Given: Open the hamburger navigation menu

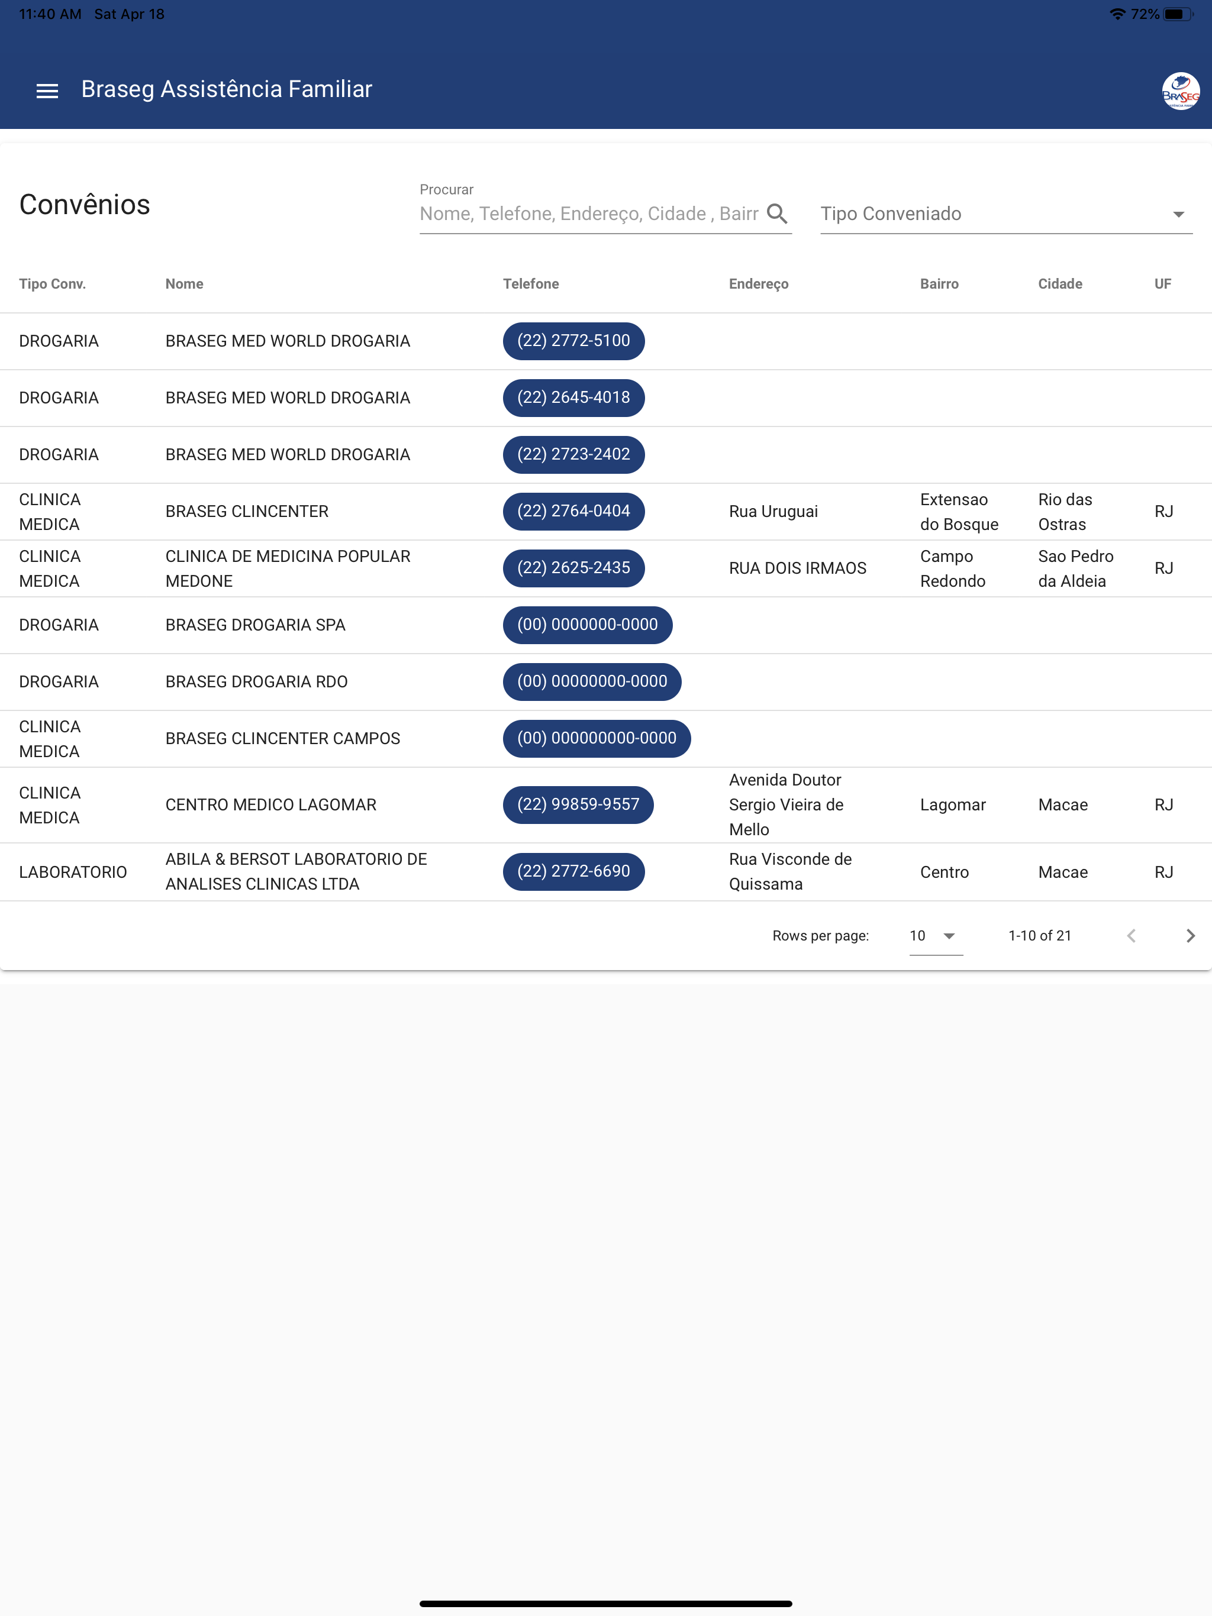Looking at the screenshot, I should point(47,91).
